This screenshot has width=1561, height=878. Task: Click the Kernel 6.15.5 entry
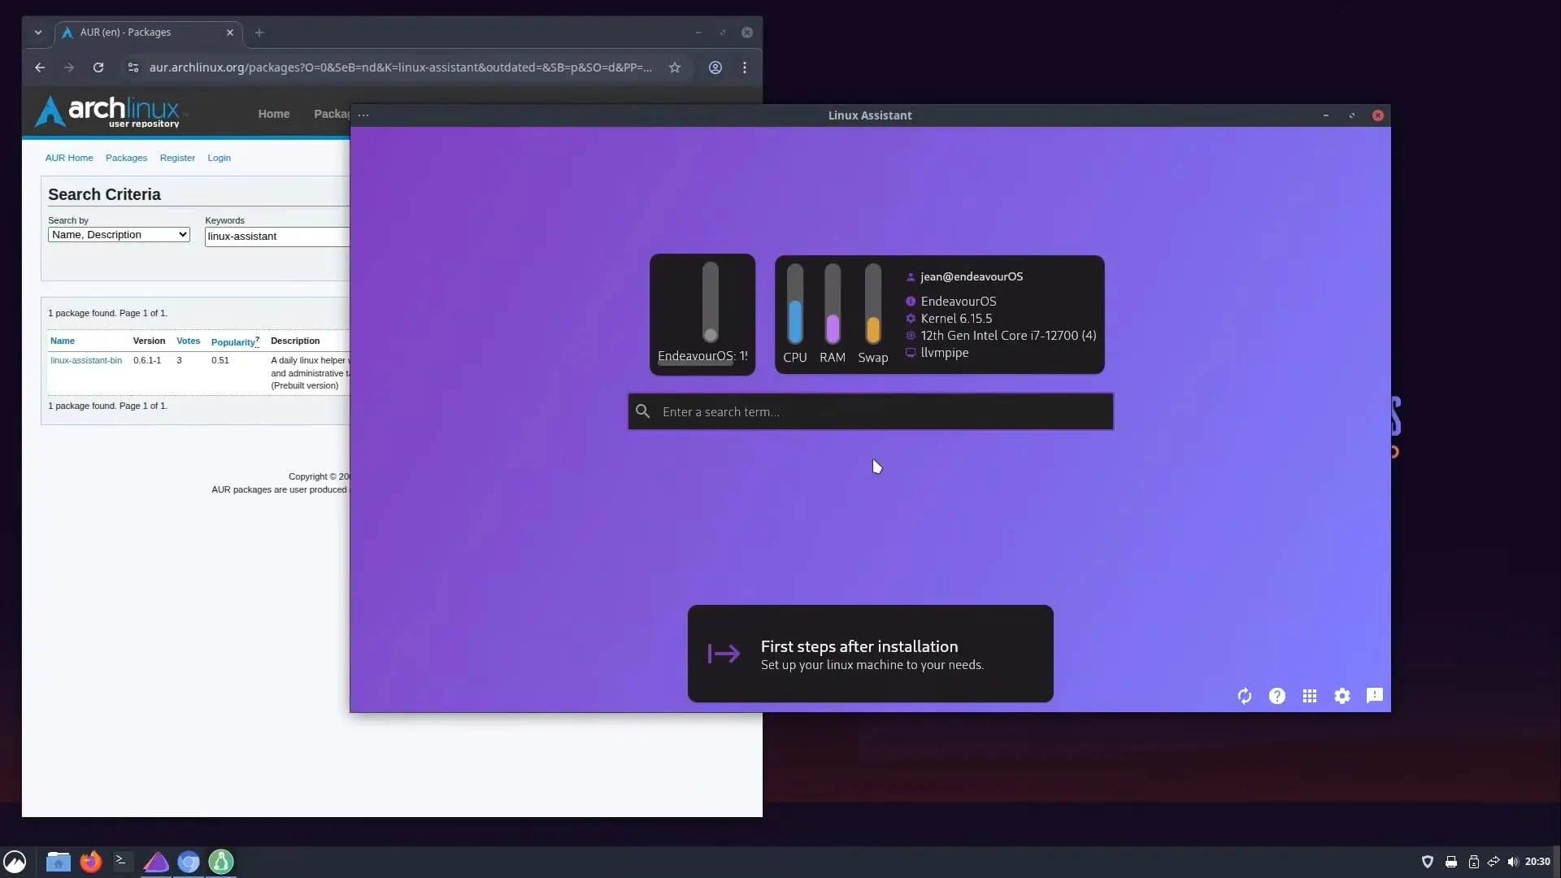[949, 319]
